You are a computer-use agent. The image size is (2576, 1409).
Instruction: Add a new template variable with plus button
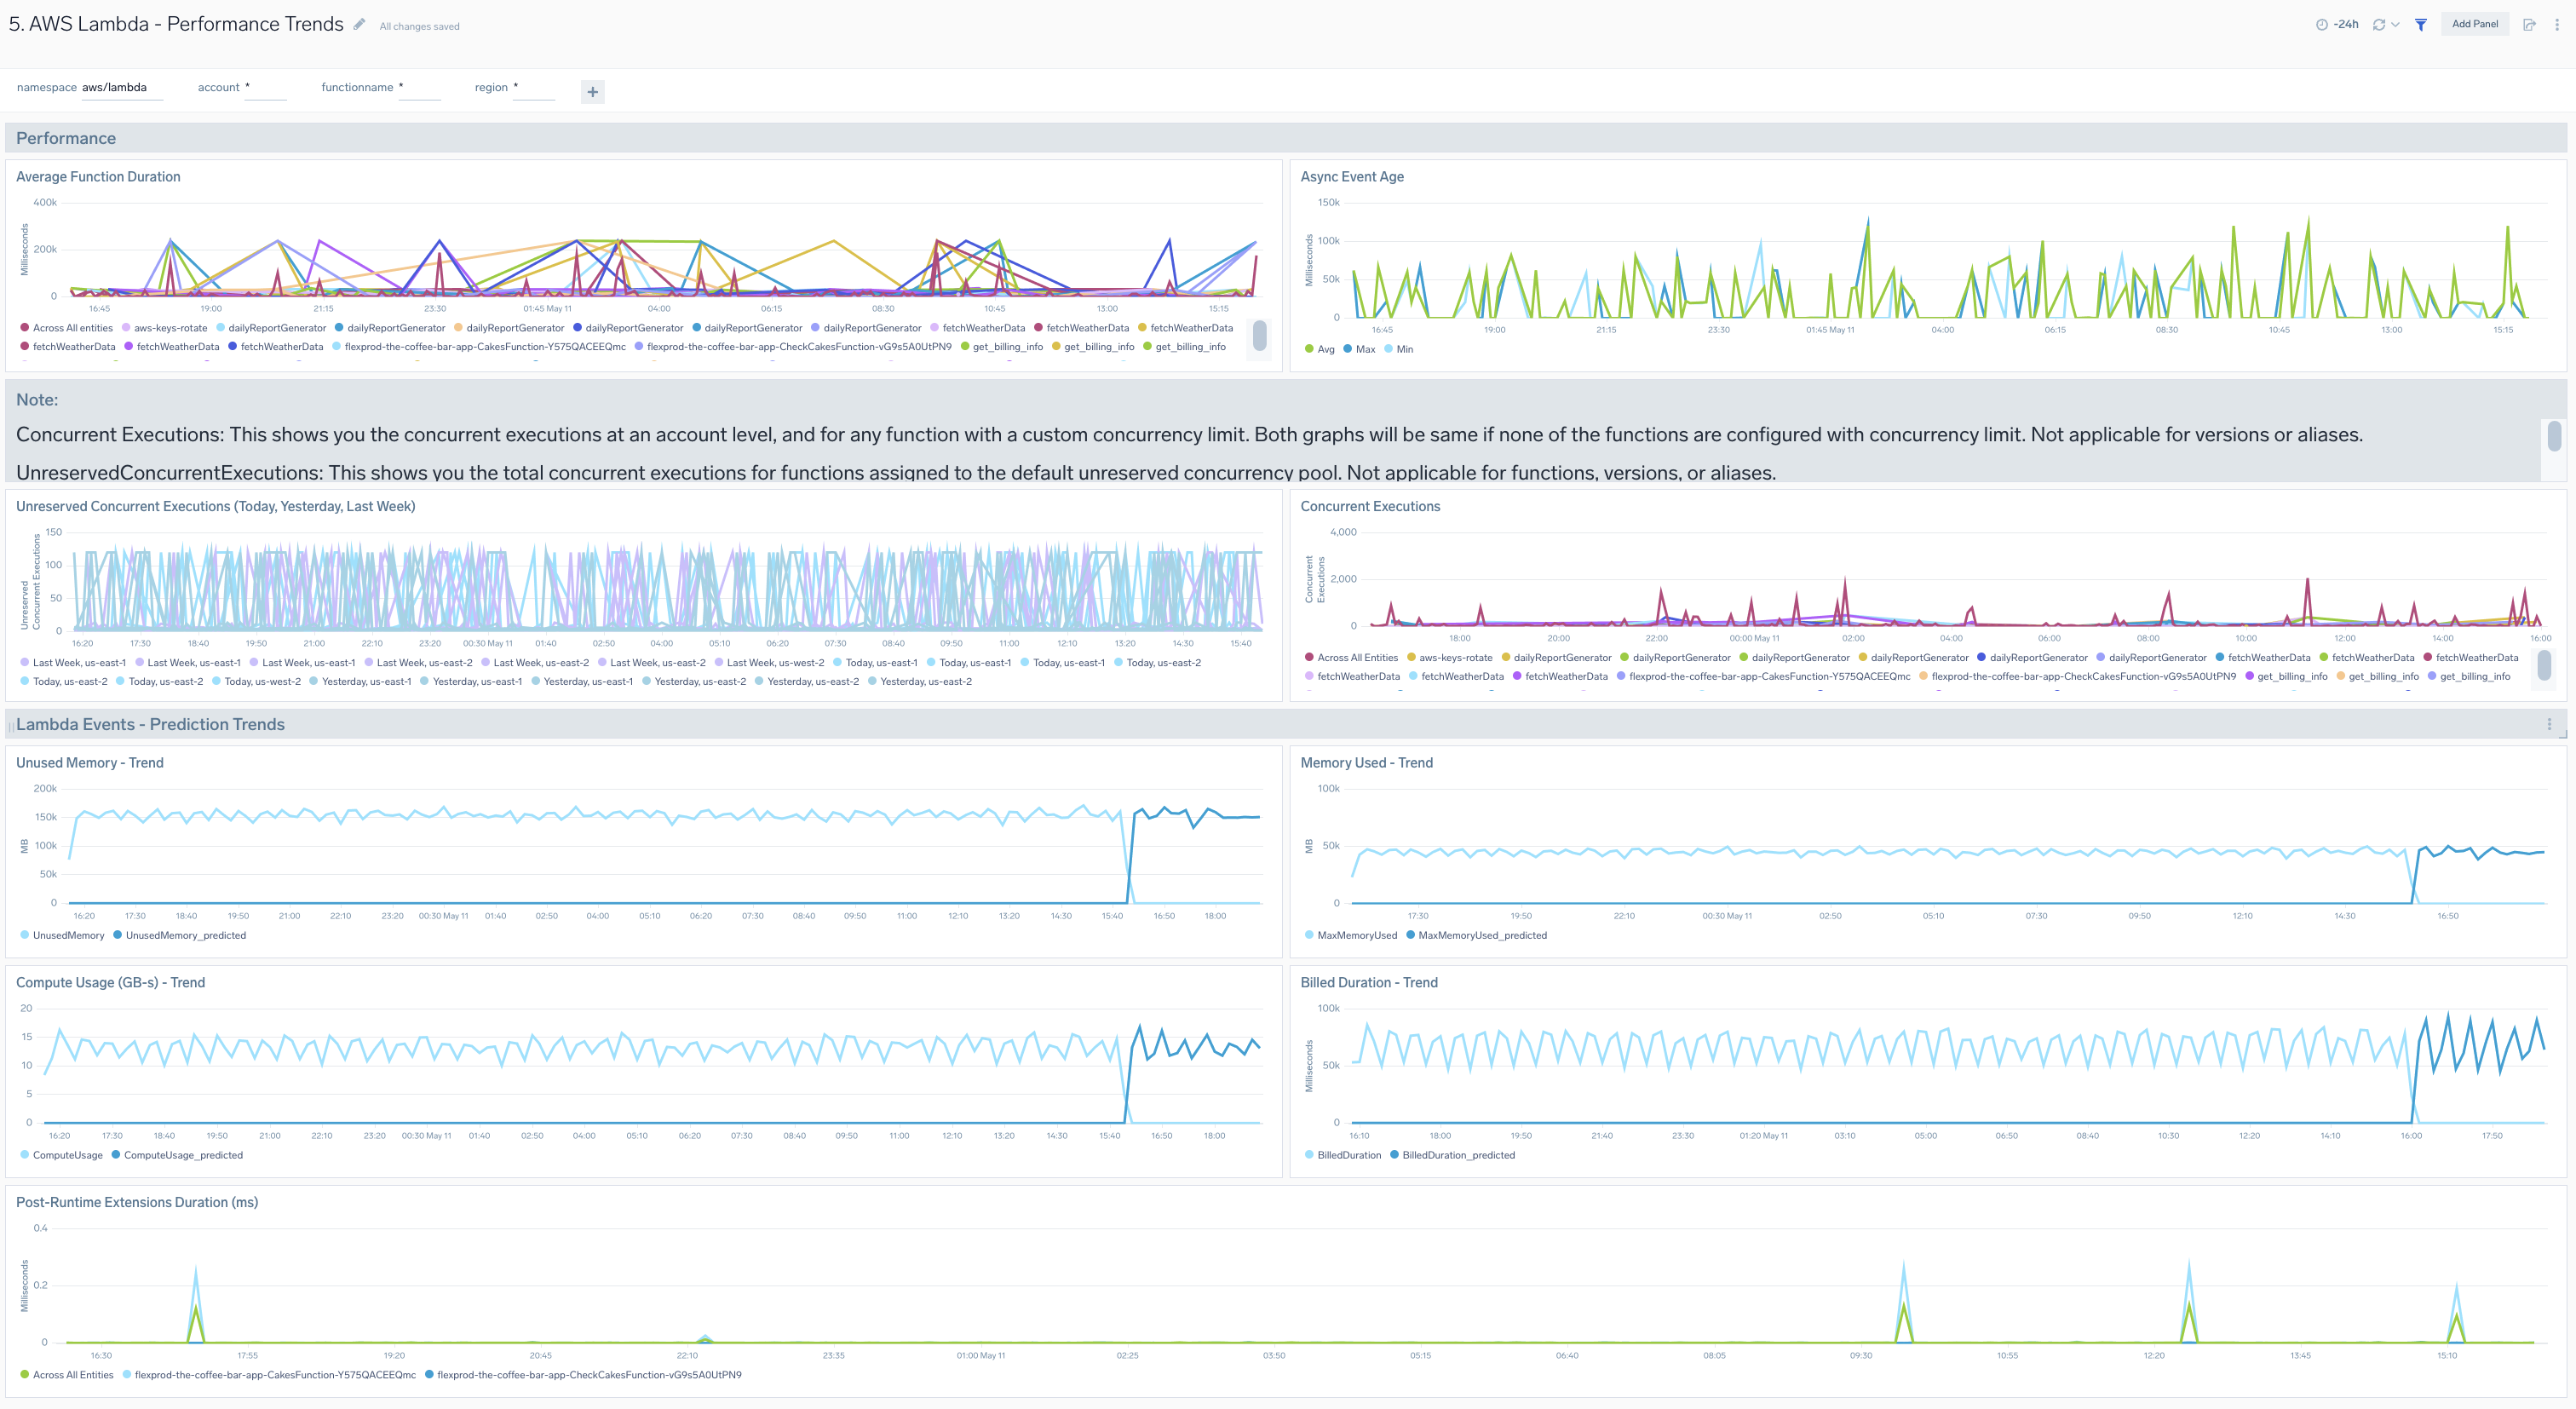coord(592,92)
